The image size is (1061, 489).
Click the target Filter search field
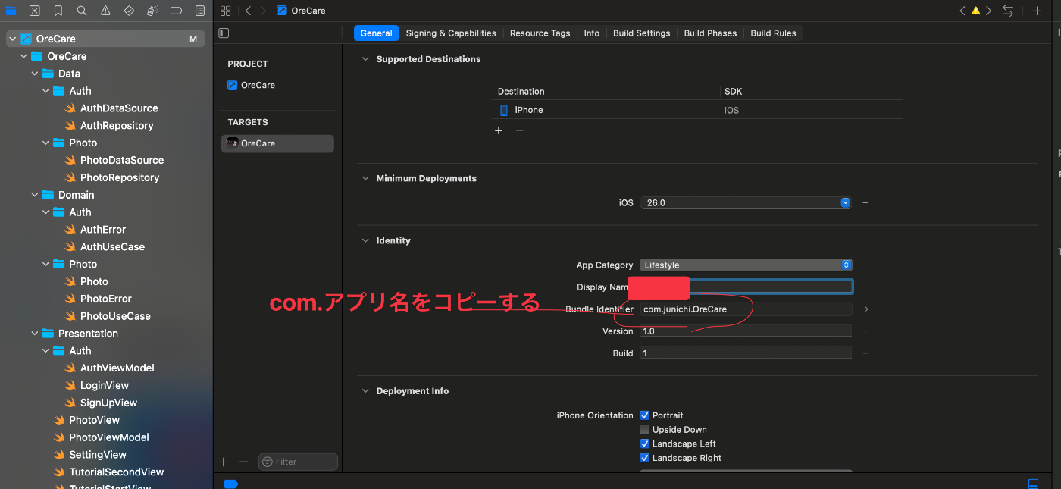coord(298,462)
